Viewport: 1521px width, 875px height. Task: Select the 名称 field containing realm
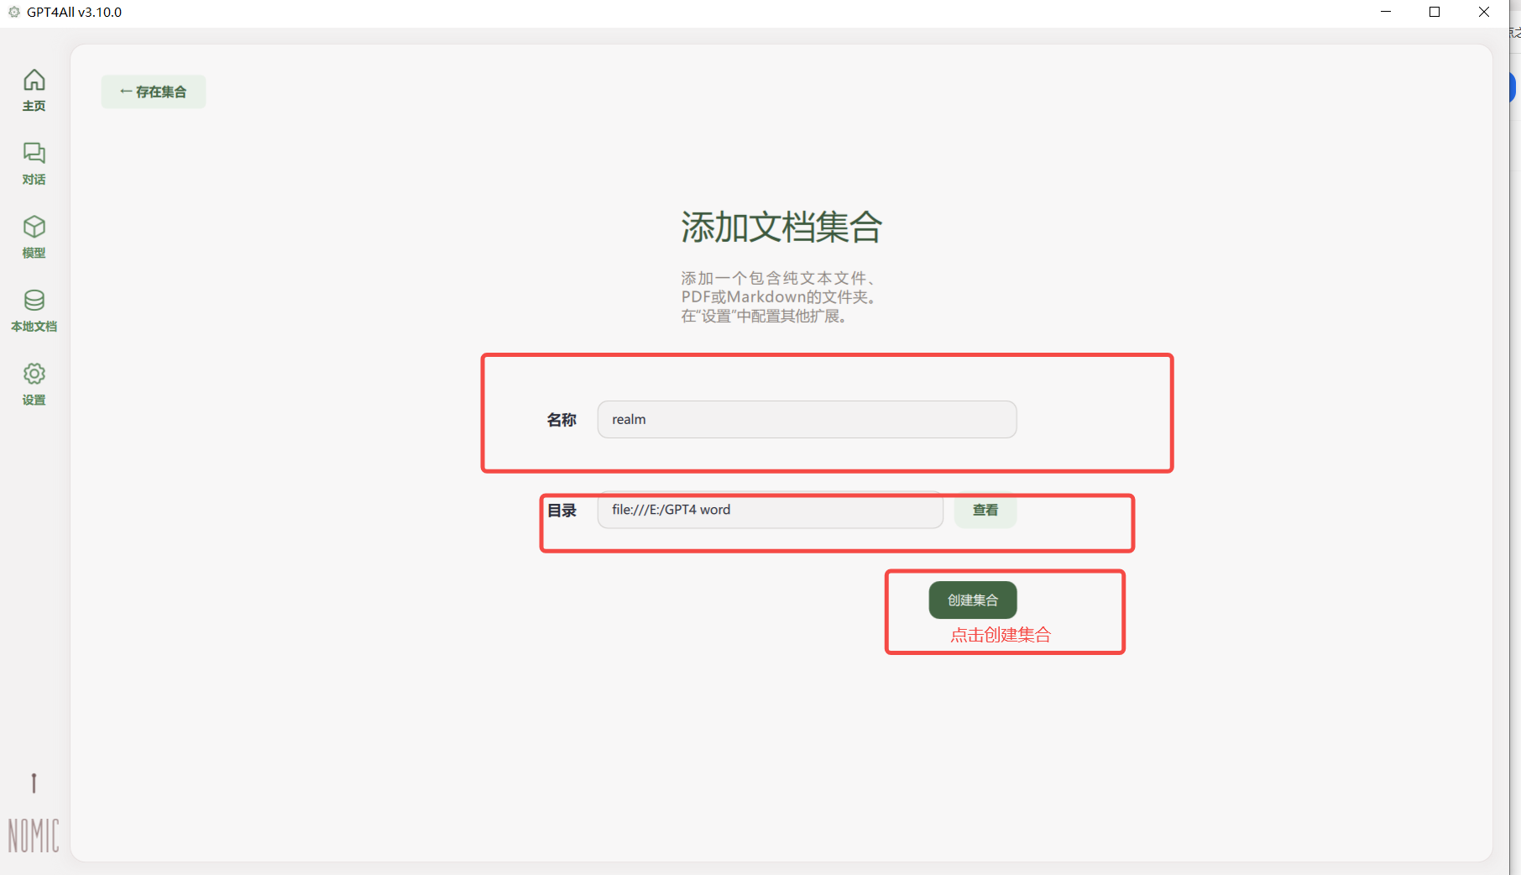tap(806, 419)
